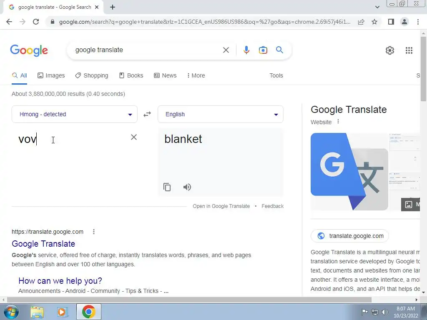Expand the English target language dropdown
This screenshot has width=427, height=320.
(221, 114)
